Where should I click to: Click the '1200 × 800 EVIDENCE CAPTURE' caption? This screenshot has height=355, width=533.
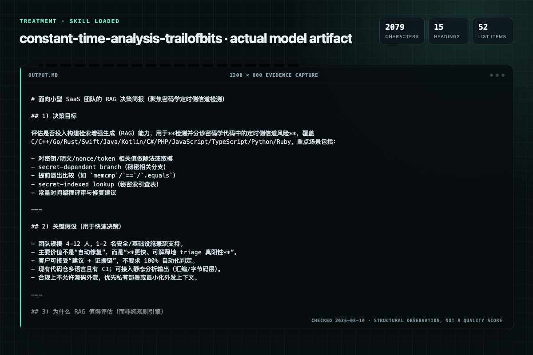[274, 75]
